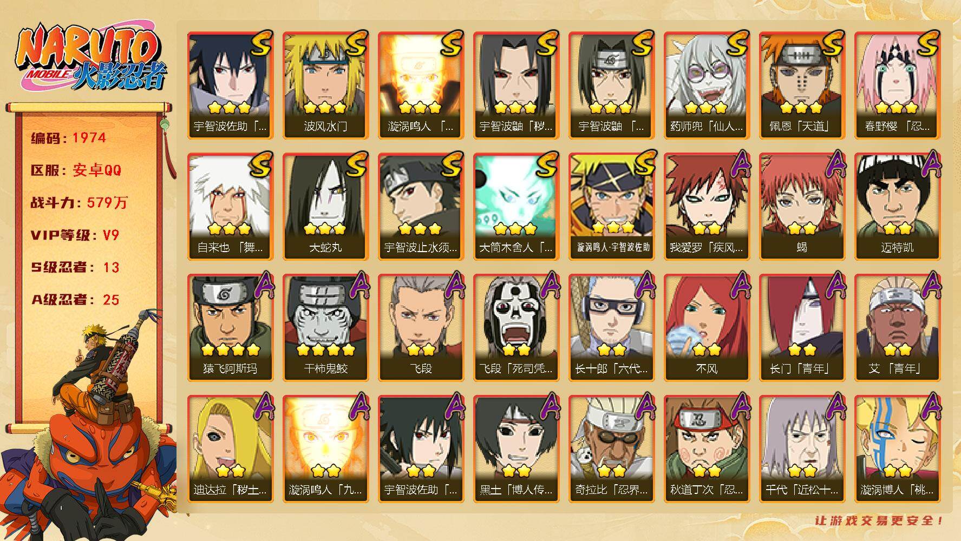Click the 迈特凯 ninja card
Image resolution: width=961 pixels, height=541 pixels.
click(x=897, y=207)
